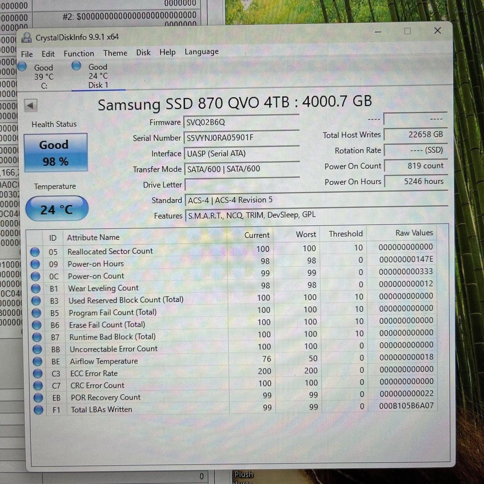Click the Power On Hours value
The image size is (484, 484).
pos(416,181)
